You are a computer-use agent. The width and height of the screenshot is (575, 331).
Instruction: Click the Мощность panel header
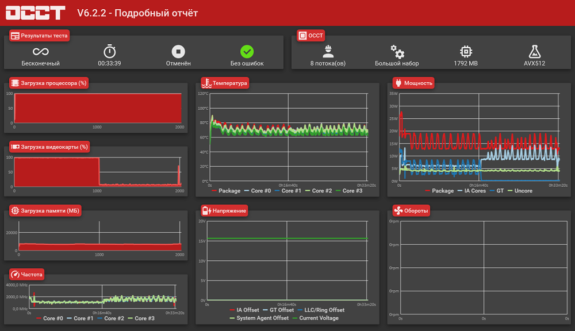pos(413,83)
